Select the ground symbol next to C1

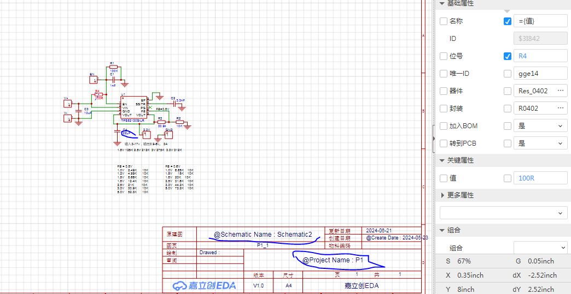[x=125, y=84]
